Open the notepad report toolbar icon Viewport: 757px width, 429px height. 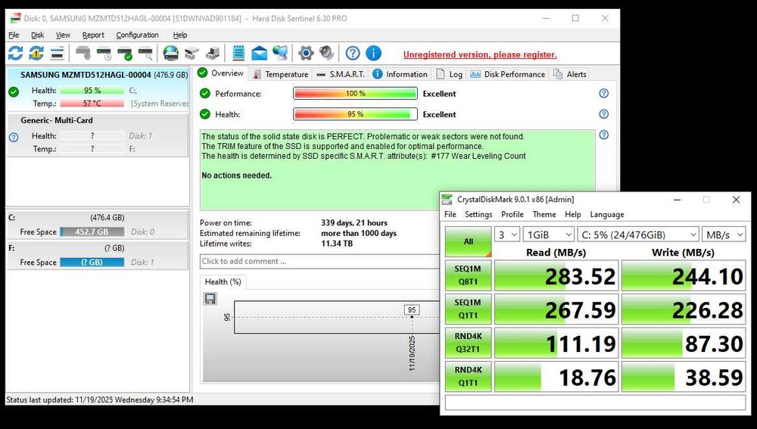click(x=238, y=53)
